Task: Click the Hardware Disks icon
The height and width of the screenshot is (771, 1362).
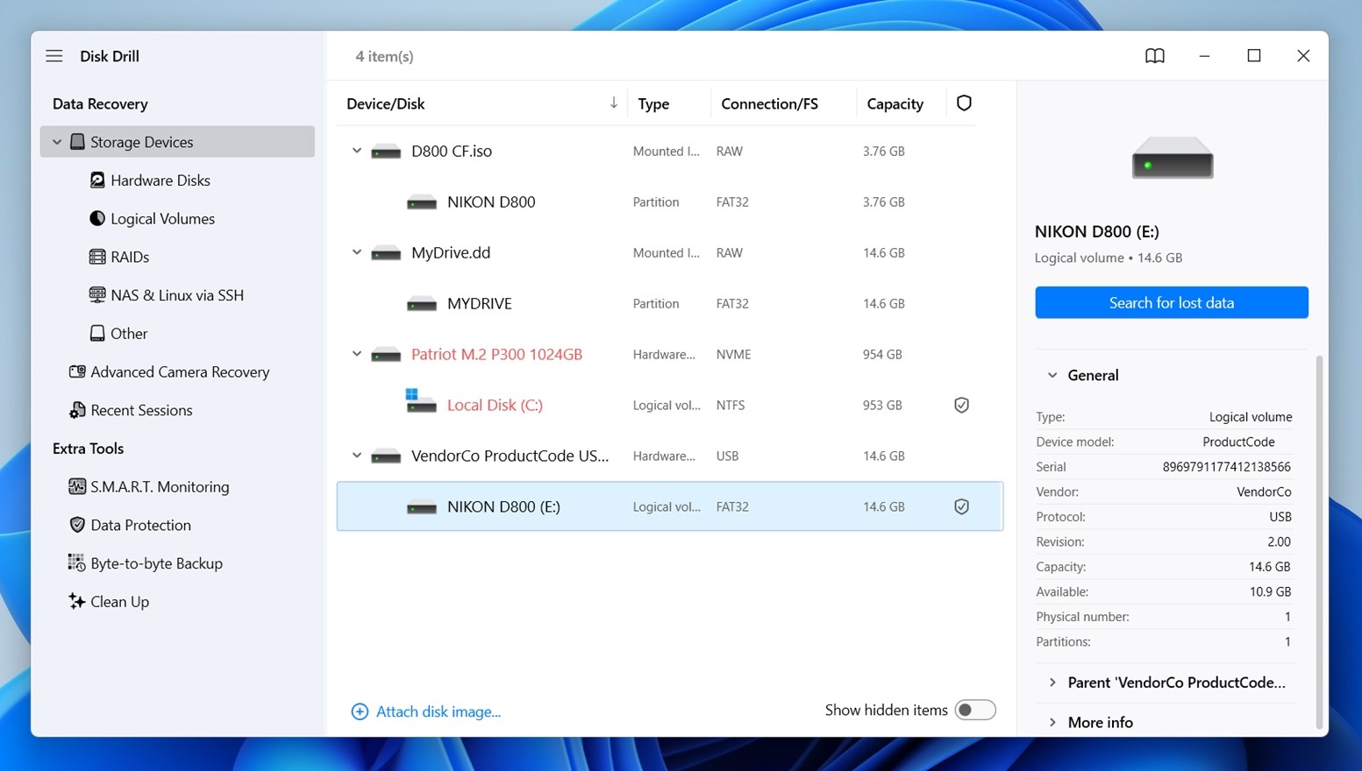Action: [x=97, y=180]
